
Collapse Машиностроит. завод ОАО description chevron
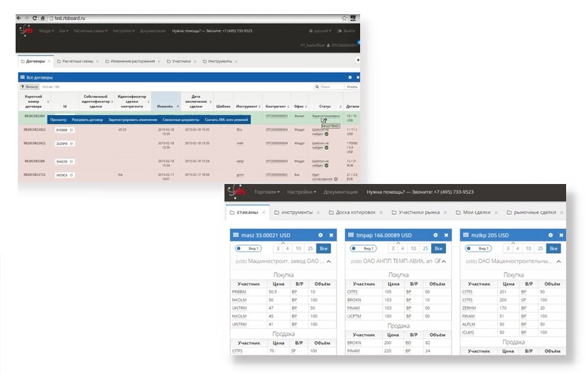(329, 261)
